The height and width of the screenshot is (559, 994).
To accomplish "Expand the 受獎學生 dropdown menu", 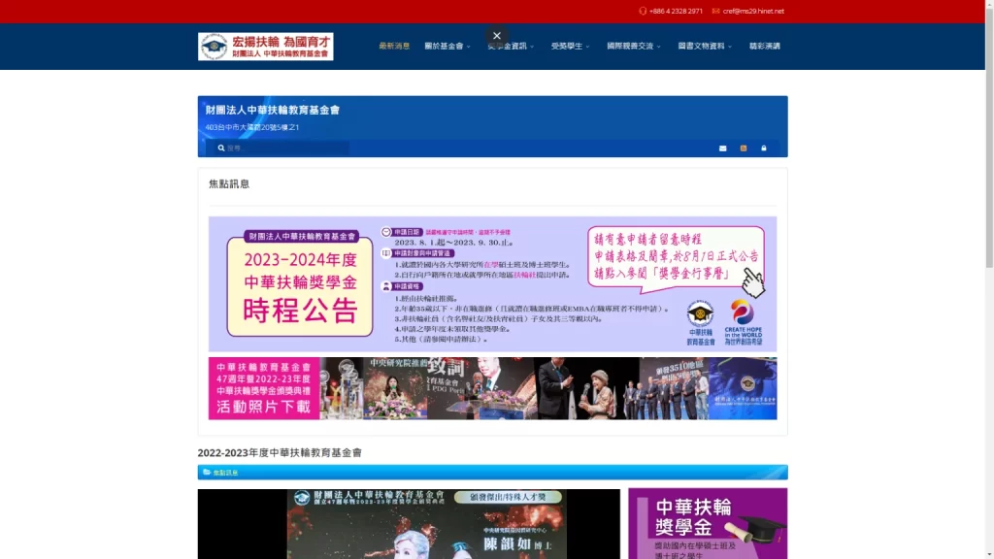I will [x=571, y=47].
